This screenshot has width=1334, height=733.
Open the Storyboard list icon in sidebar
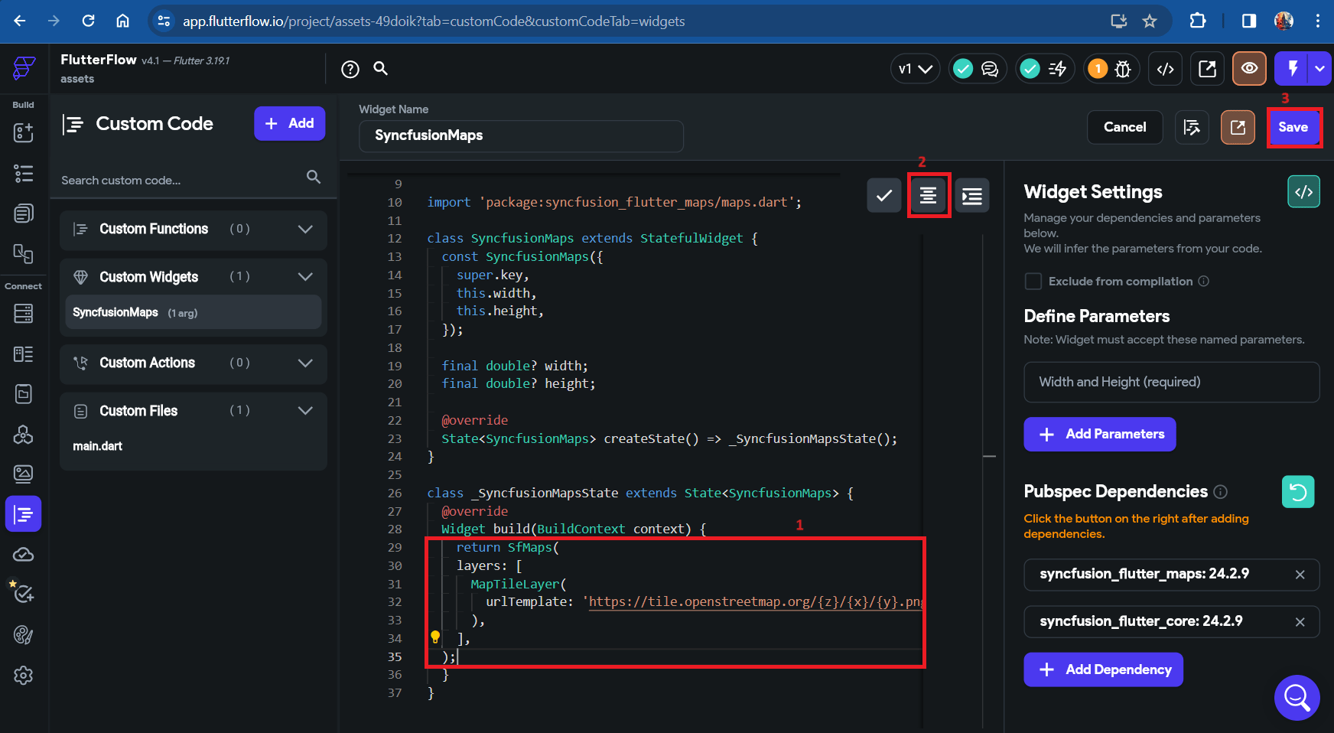tap(24, 173)
